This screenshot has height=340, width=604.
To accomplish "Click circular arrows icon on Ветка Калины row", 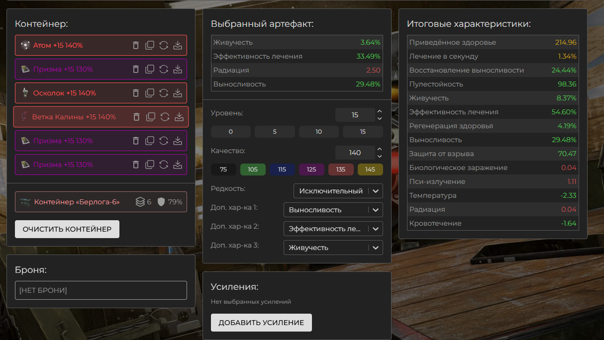I will (x=165, y=117).
